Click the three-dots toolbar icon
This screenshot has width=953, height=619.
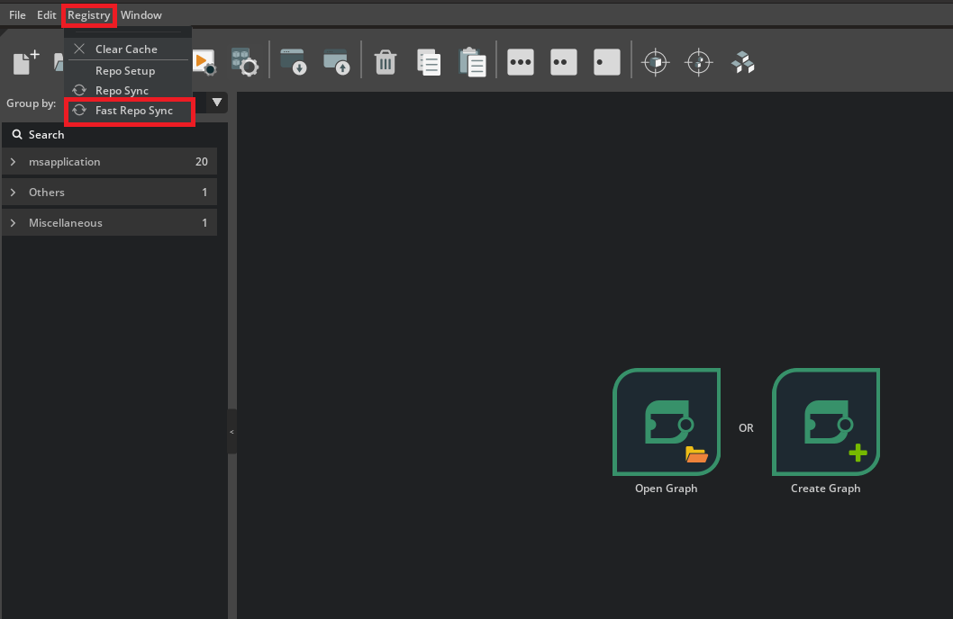pyautogui.click(x=521, y=62)
